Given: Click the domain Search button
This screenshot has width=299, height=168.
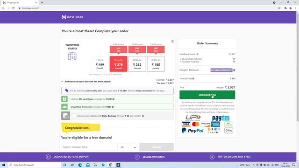Looking at the screenshot, I should (157, 147).
